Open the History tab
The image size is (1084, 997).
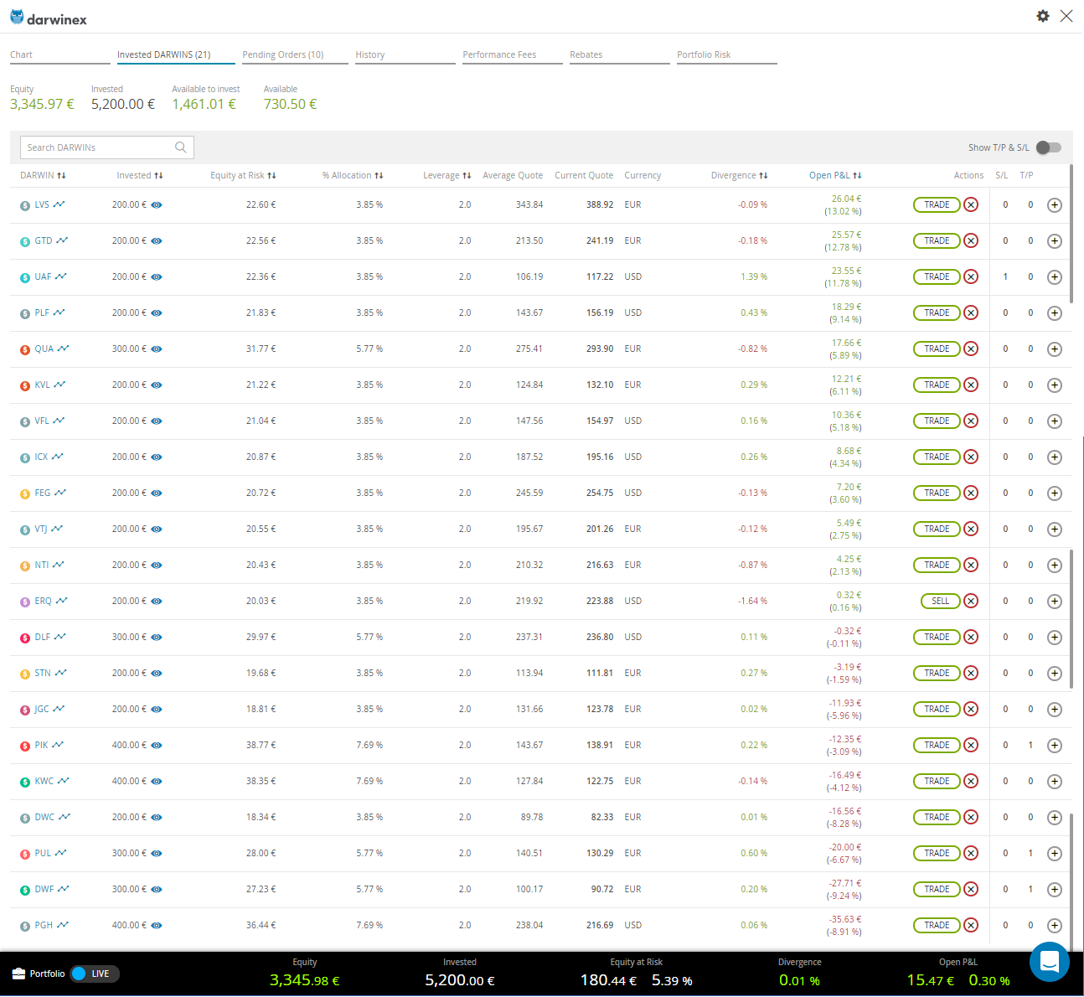pos(405,55)
